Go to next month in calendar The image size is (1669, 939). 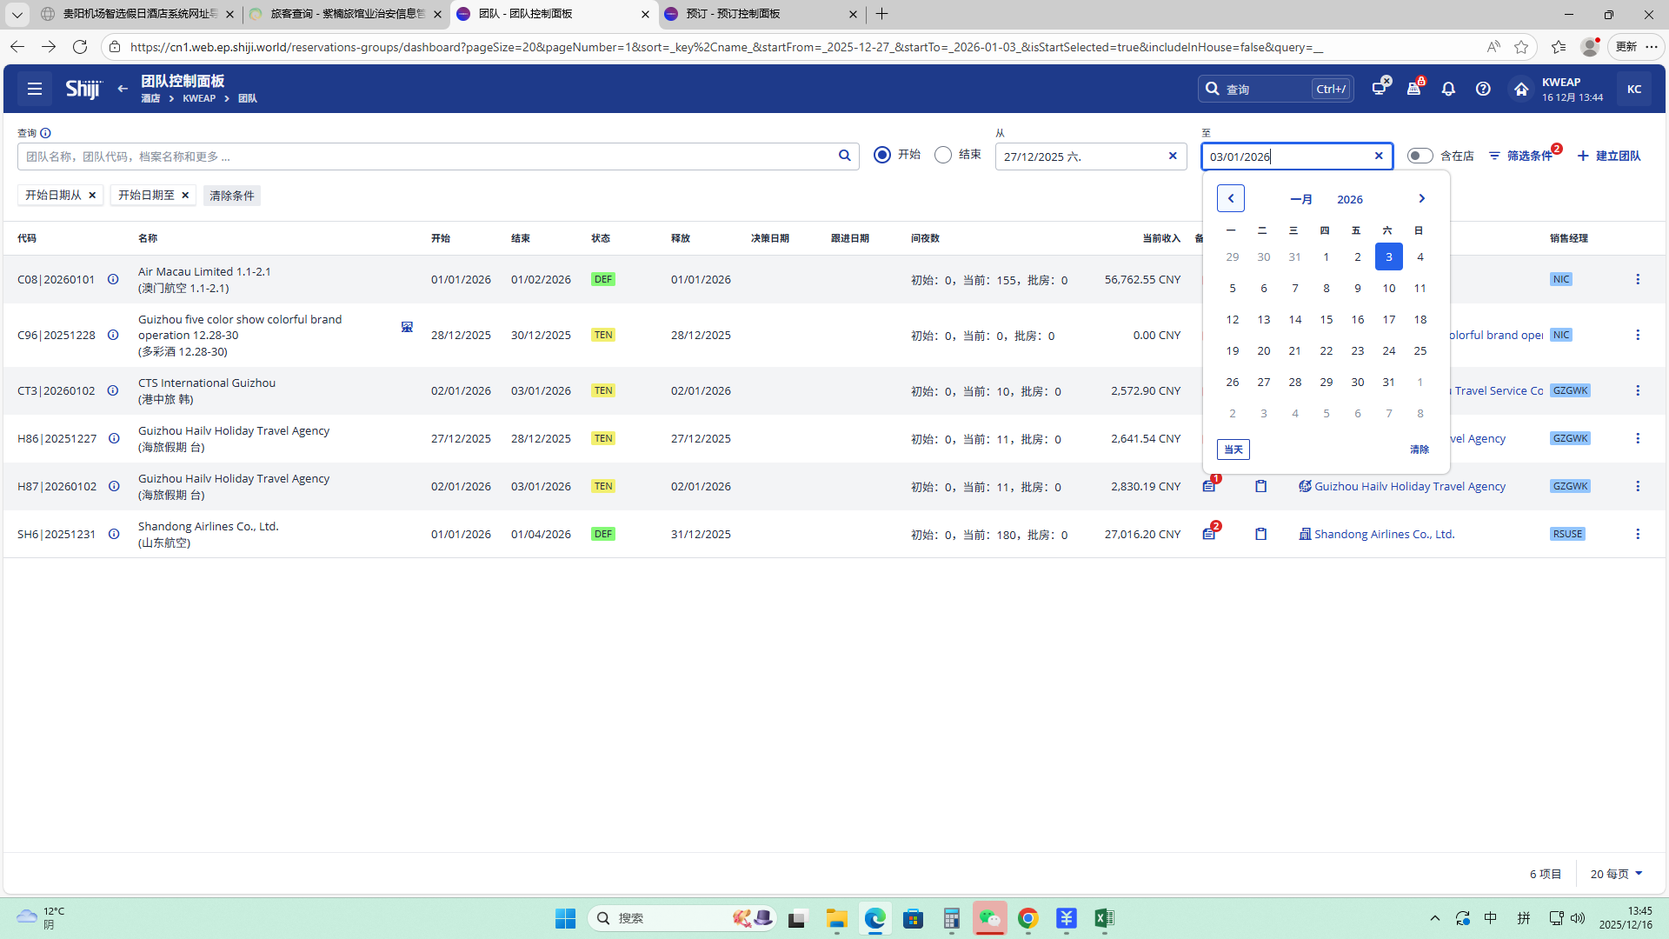[1421, 198]
